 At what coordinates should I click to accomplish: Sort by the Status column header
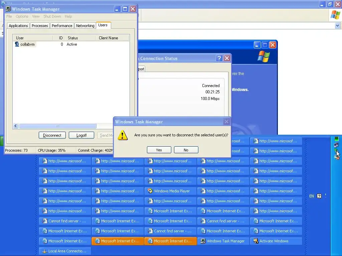[80, 38]
